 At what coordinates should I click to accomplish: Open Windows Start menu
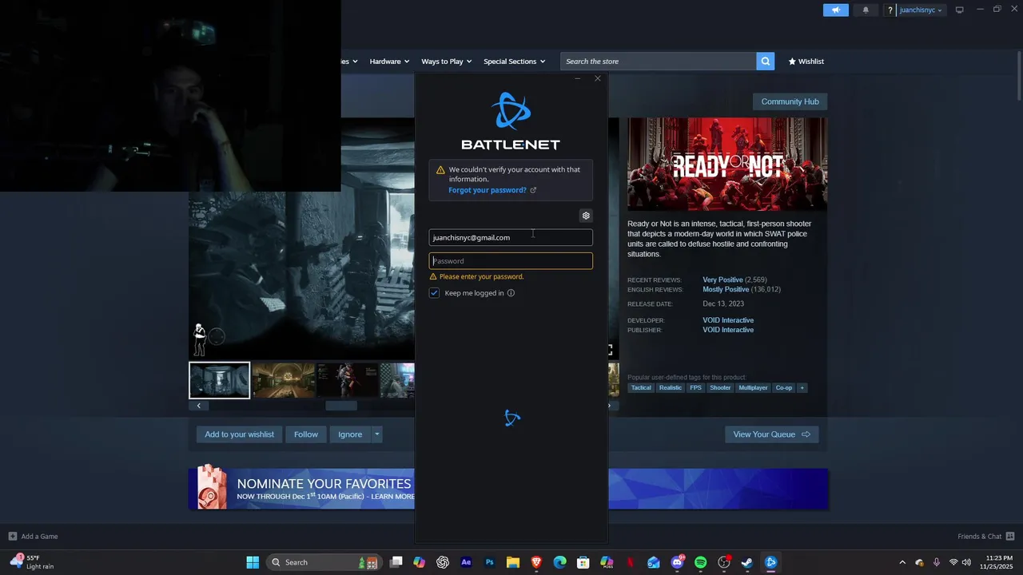tap(253, 562)
